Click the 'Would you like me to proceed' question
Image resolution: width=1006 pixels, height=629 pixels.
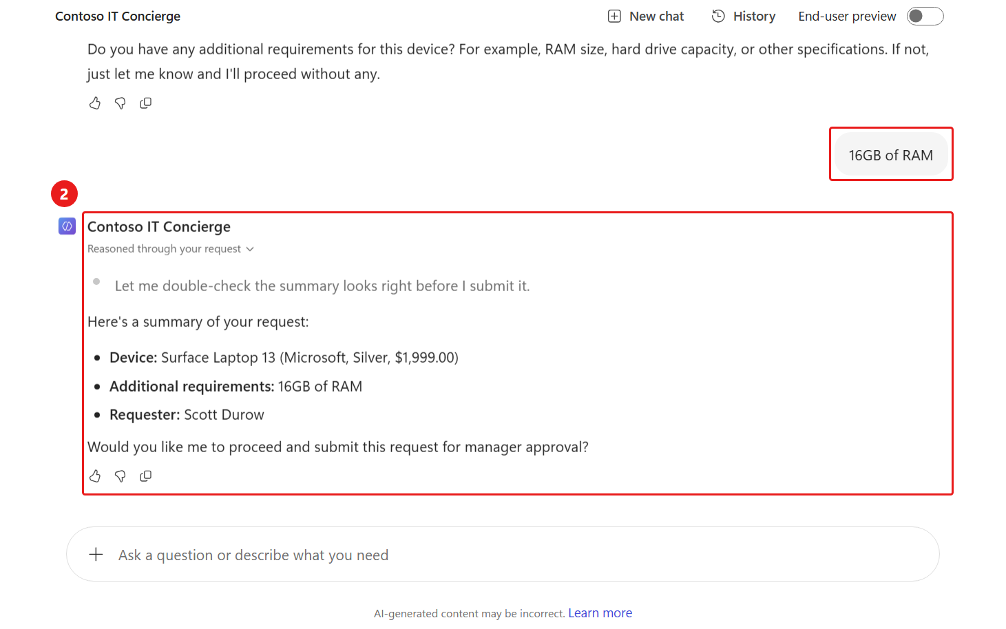pos(338,447)
